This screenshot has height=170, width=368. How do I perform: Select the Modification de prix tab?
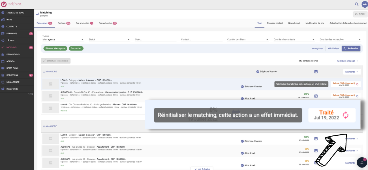pos(315,23)
